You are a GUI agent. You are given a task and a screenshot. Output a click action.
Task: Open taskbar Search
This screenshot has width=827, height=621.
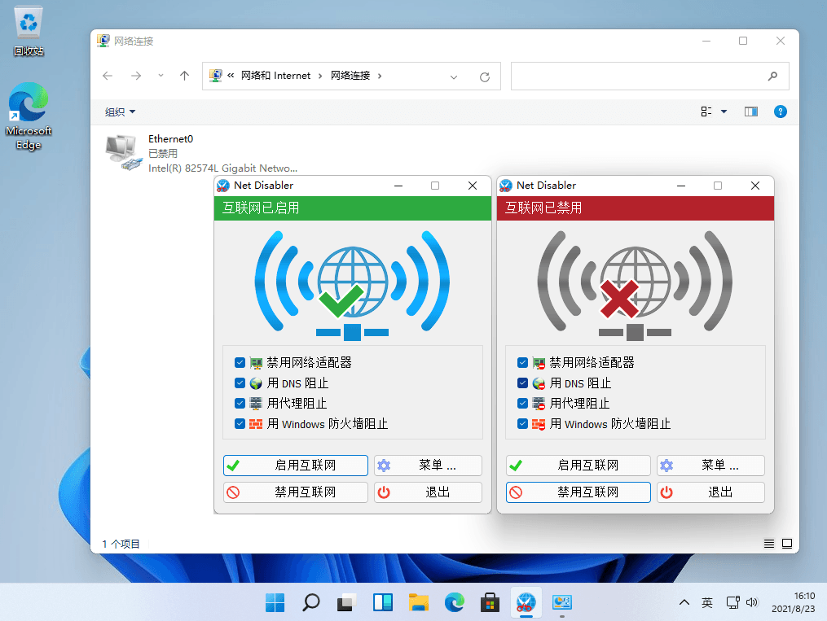point(310,602)
